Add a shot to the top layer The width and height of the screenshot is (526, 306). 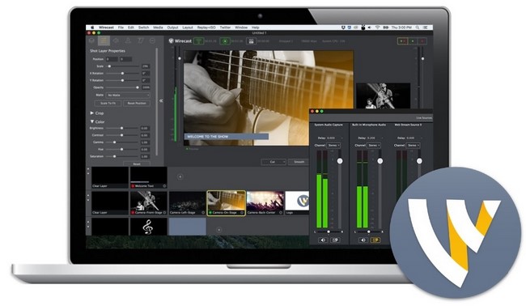point(180,176)
